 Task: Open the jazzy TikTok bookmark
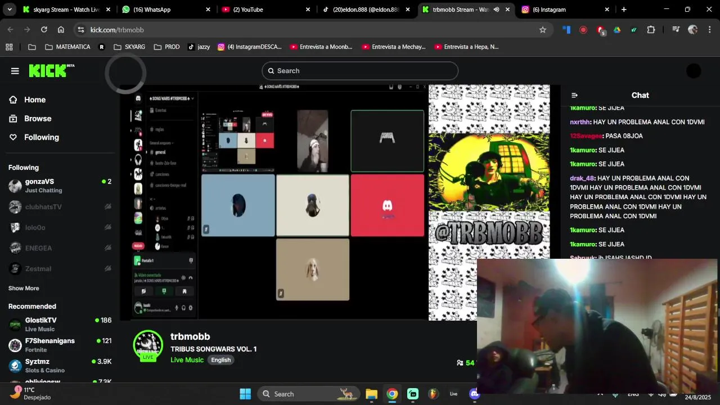pos(199,47)
